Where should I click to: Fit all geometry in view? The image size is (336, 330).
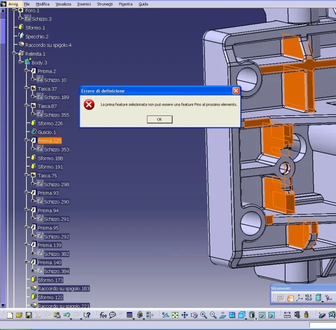(x=175, y=315)
